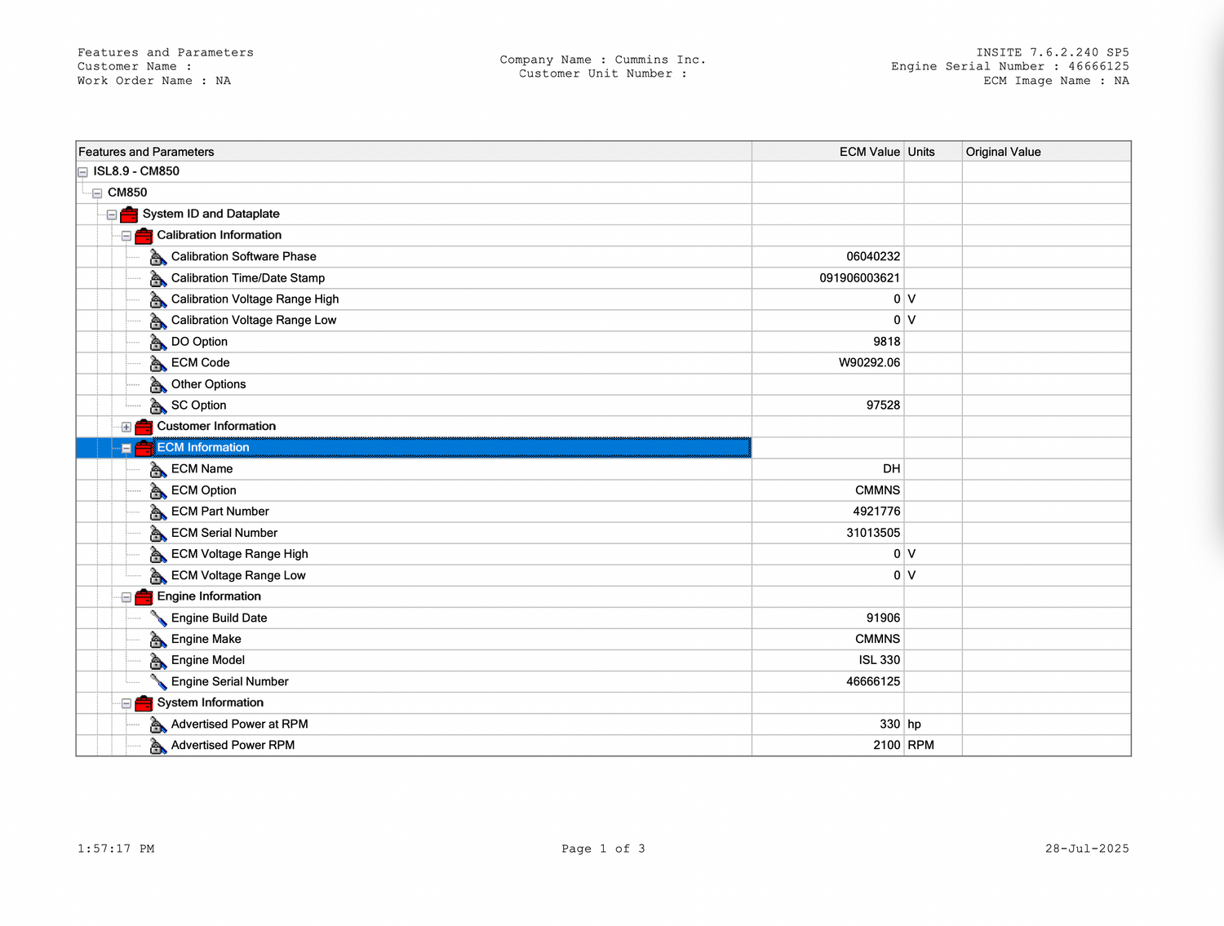Click the lock icon next to DO Option
Viewport: 1224px width, 926px height.
(x=158, y=343)
